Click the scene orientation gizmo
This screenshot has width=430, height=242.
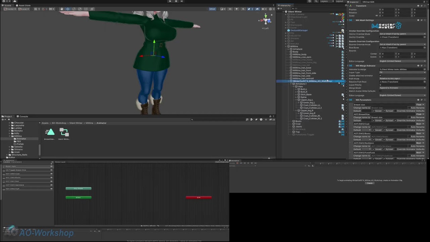(x=265, y=20)
